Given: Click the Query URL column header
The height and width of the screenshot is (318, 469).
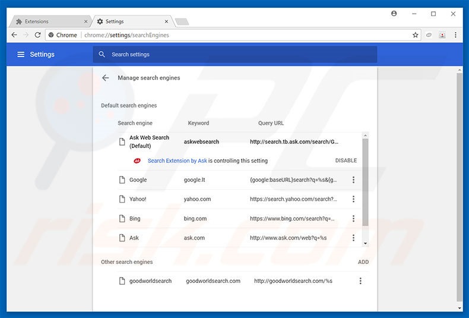Looking at the screenshot, I should click(x=271, y=123).
